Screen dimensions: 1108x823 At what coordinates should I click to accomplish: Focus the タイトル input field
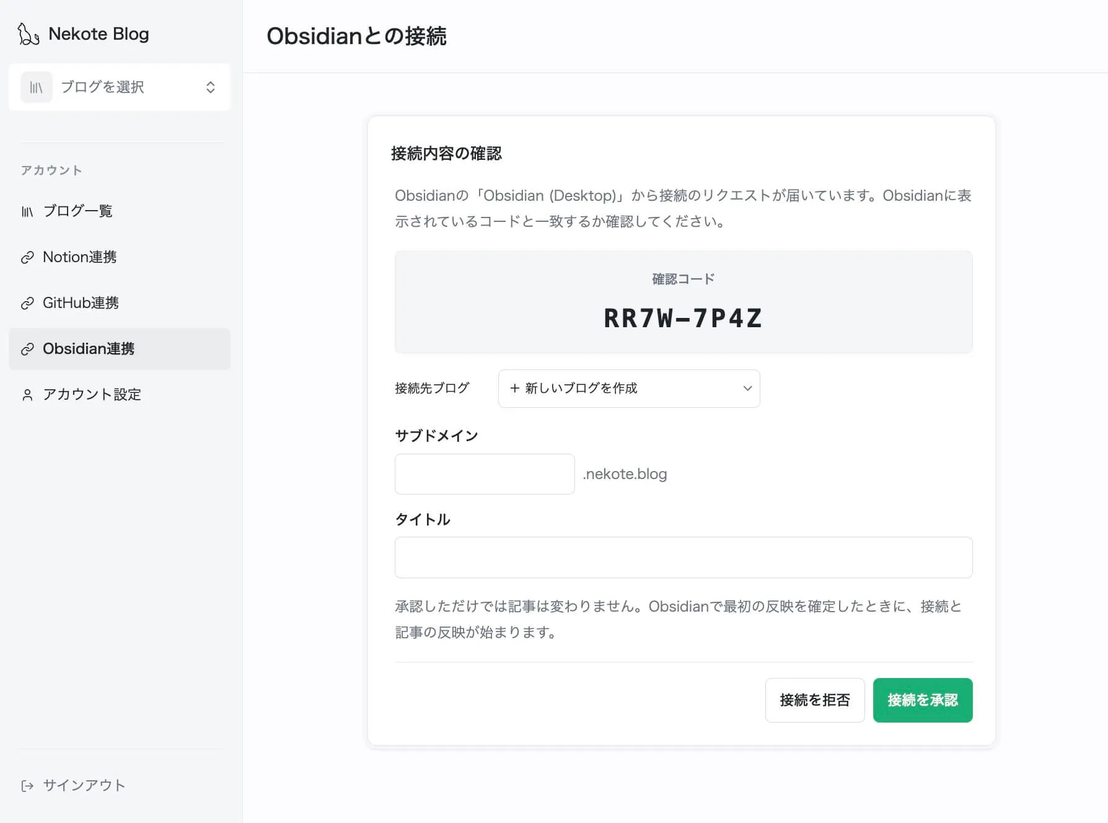(x=684, y=558)
